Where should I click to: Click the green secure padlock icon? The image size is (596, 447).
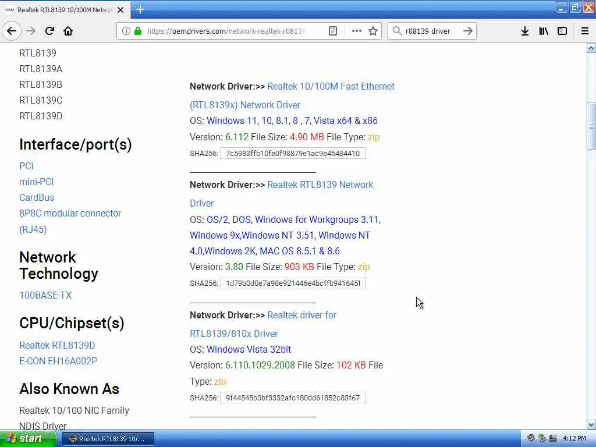click(x=138, y=31)
